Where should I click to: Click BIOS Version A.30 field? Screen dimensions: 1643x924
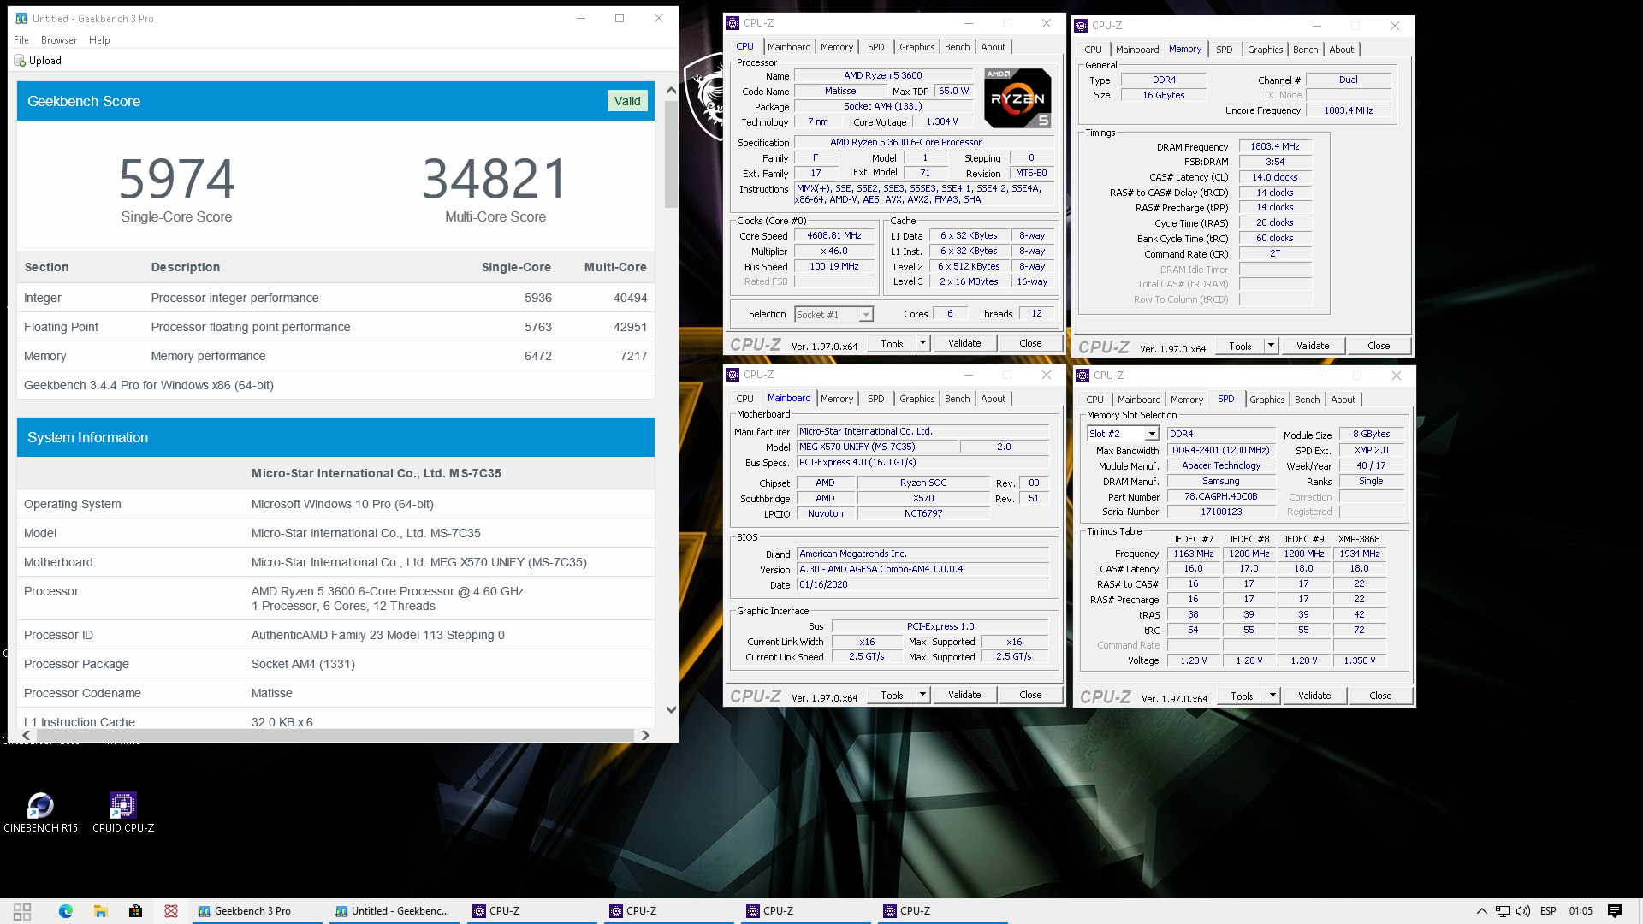pyautogui.click(x=922, y=570)
